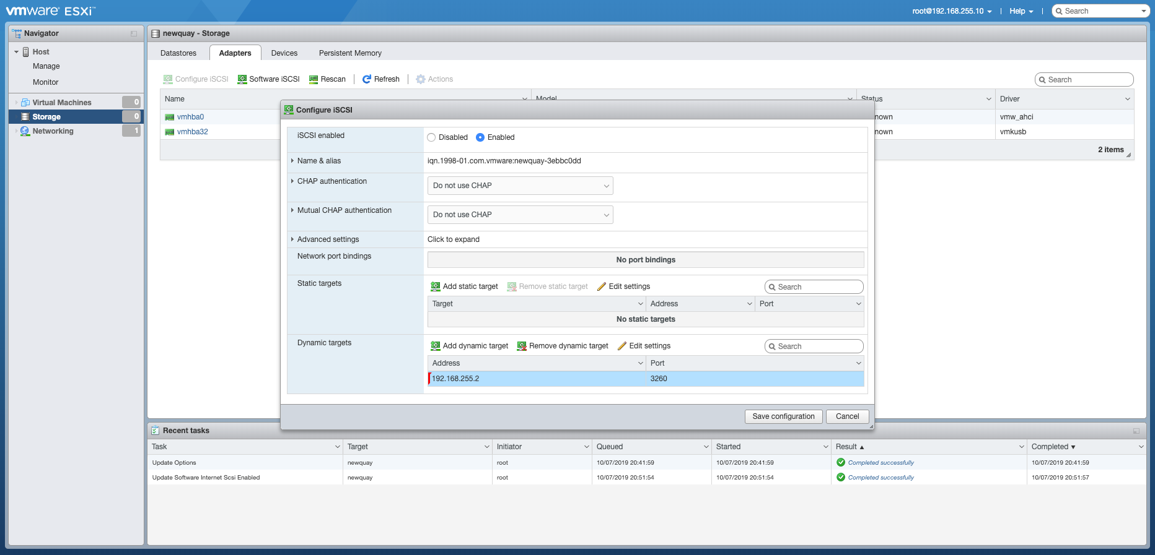Viewport: 1155px width, 555px height.
Task: Click the newquay Storage header icon
Action: tap(156, 33)
